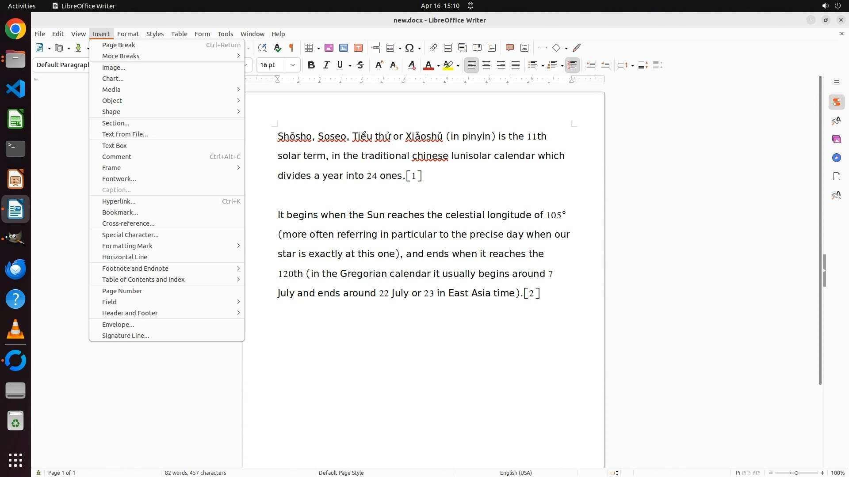Select Special Character... menu entry
Viewport: 849px width, 477px height.
[x=130, y=235]
